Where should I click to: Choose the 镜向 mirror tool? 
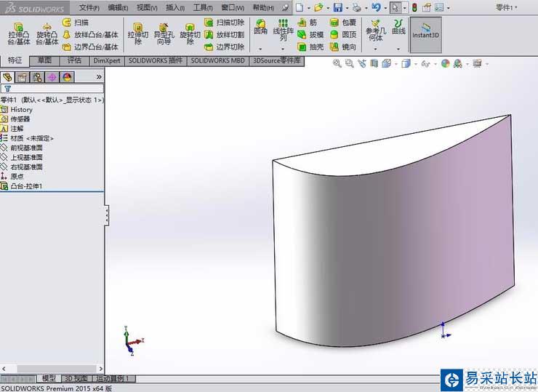tap(342, 47)
